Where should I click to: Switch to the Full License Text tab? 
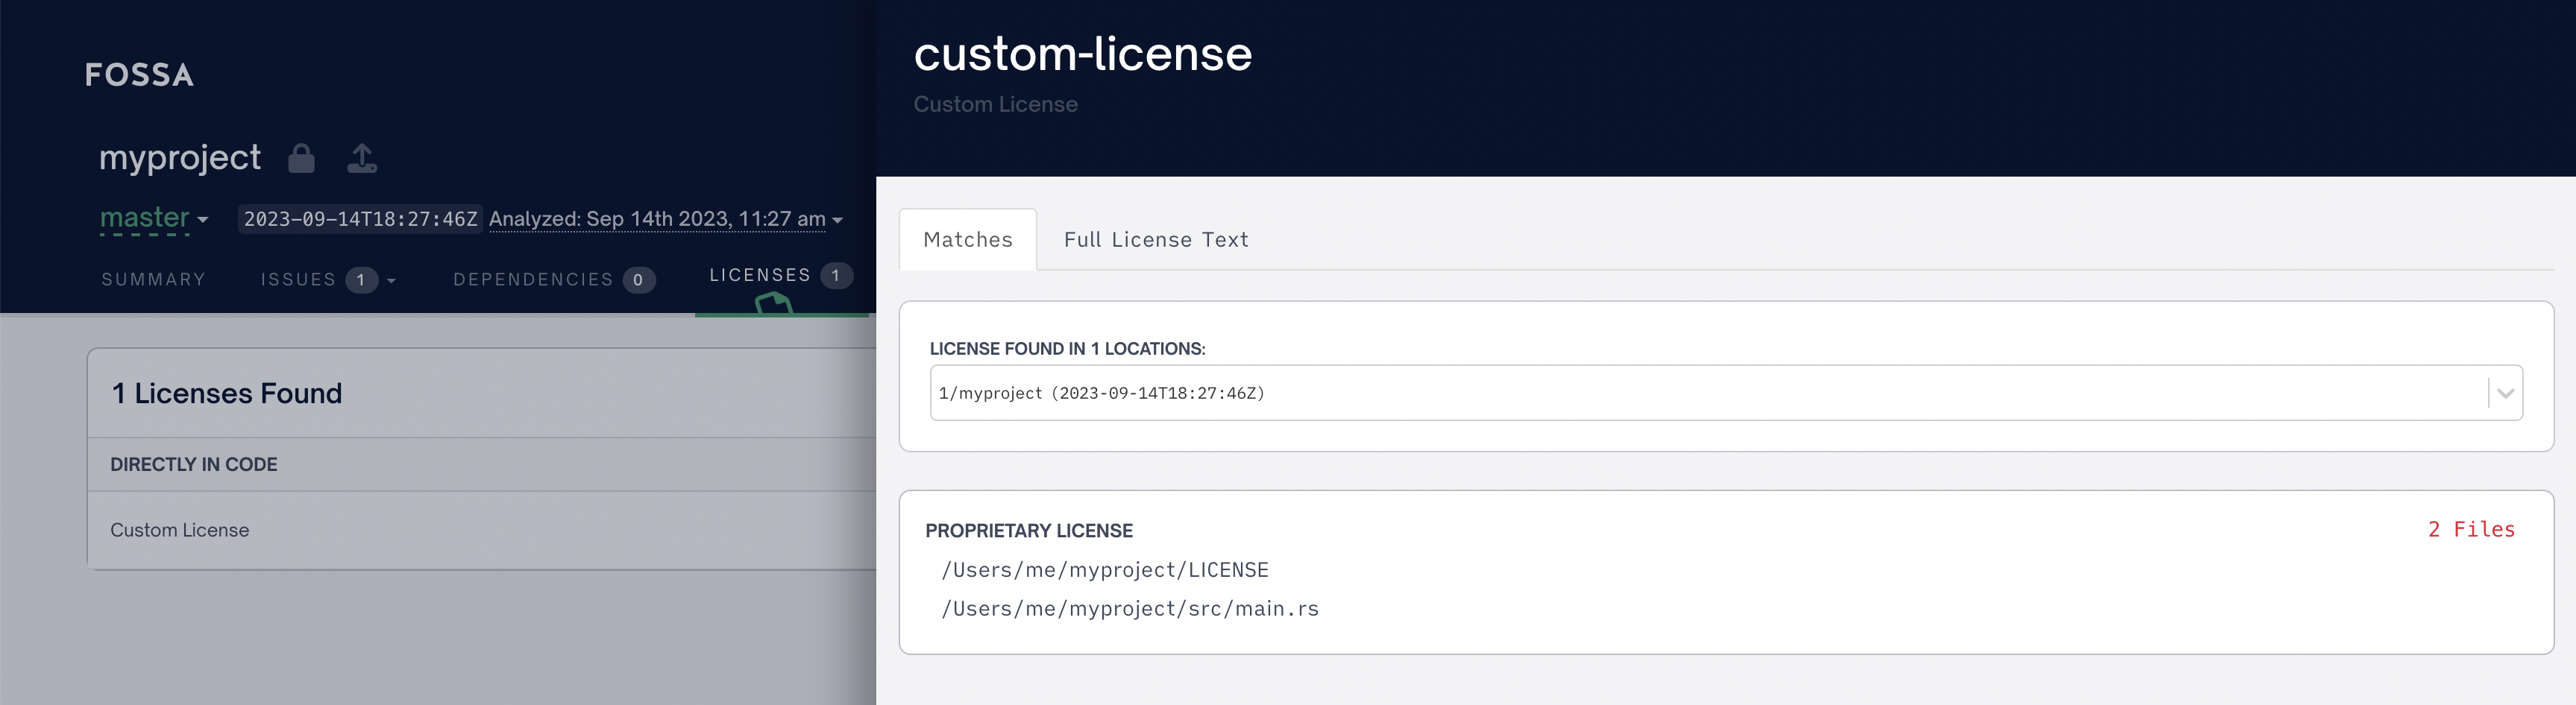(1156, 240)
